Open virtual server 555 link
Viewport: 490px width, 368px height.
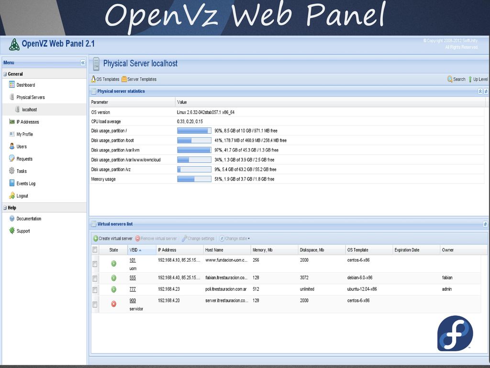[133, 277]
